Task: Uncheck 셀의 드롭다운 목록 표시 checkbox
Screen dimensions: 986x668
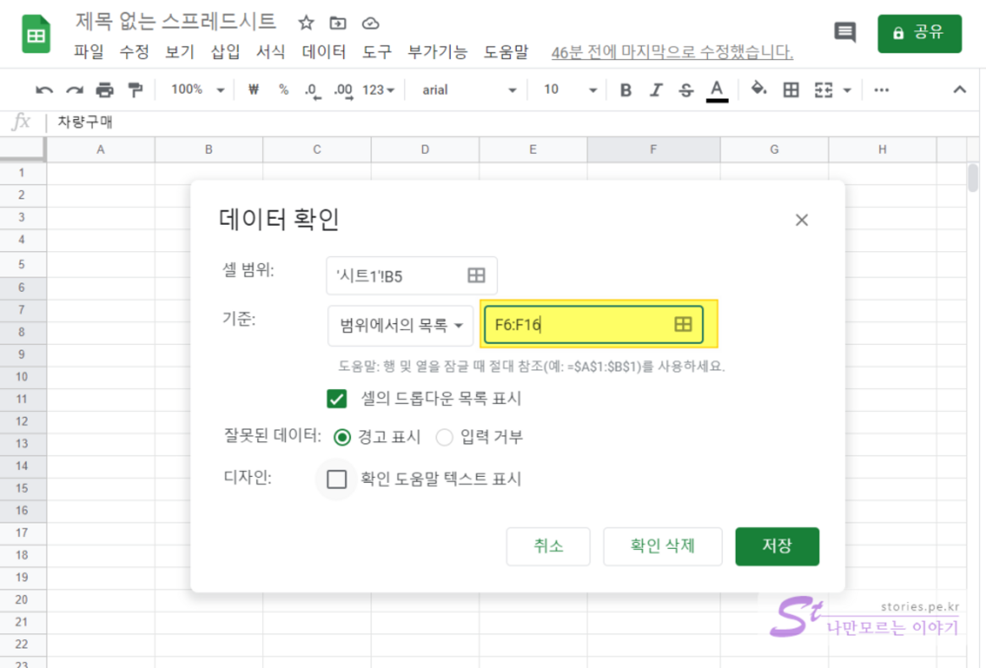Action: (337, 398)
